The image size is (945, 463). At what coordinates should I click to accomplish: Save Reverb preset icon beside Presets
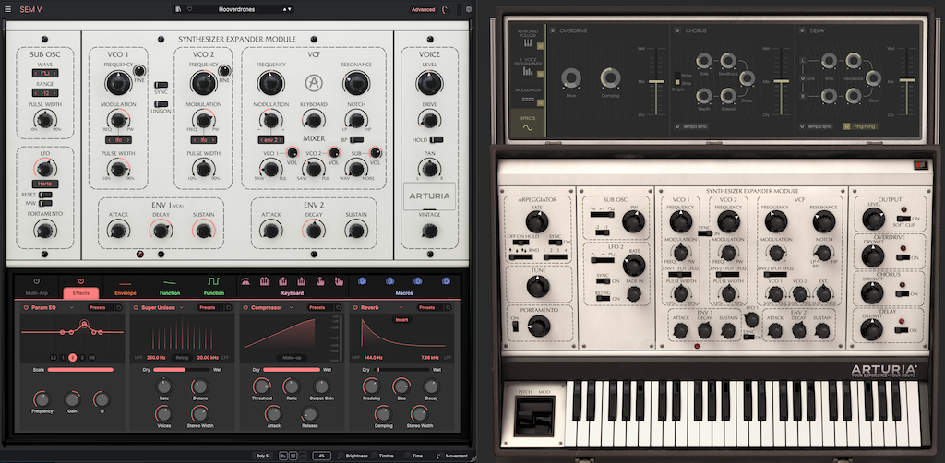click(x=448, y=307)
